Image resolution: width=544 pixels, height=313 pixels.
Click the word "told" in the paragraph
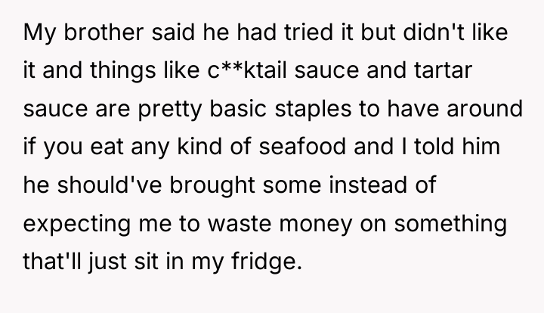[x=434, y=146]
